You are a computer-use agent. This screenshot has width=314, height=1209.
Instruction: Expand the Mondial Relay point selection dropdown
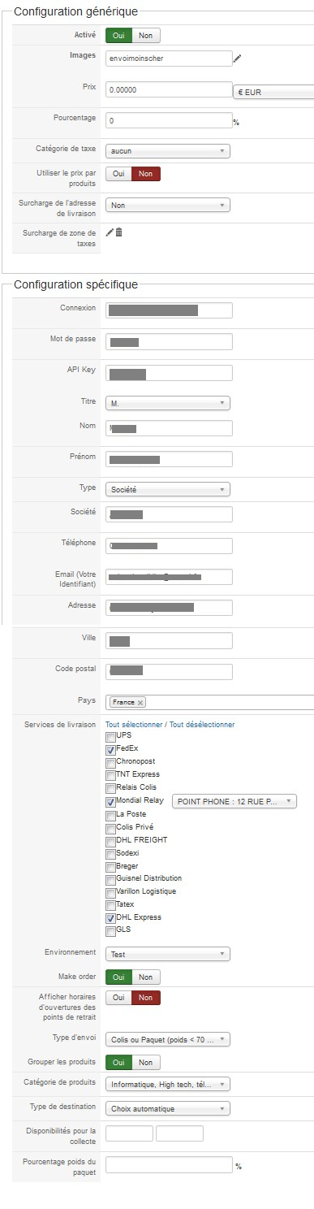(x=234, y=801)
